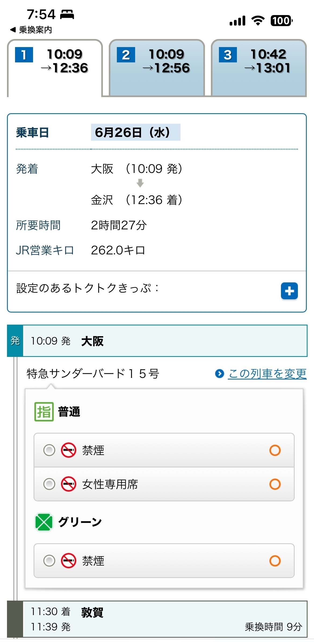This screenshot has width=314, height=642.
Task: Tap availability circle for グリーン 禁煙
Action: pos(275,561)
